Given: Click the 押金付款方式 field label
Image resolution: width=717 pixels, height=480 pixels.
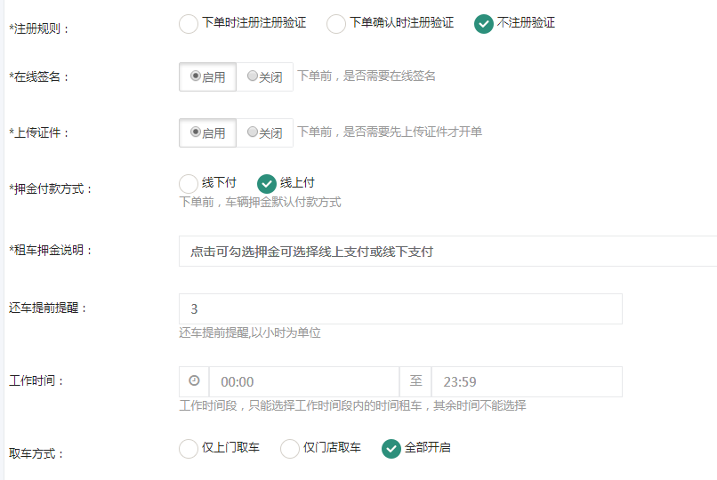Looking at the screenshot, I should (x=51, y=188).
